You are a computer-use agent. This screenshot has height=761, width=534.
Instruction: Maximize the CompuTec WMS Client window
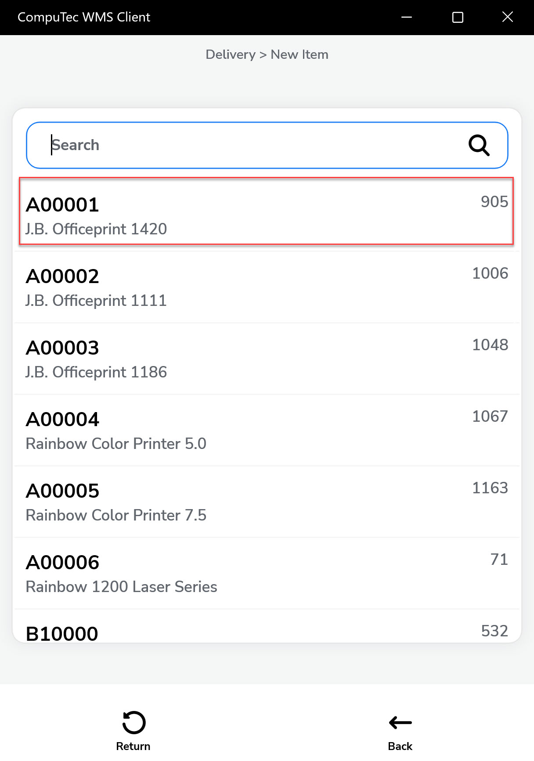pos(458,18)
